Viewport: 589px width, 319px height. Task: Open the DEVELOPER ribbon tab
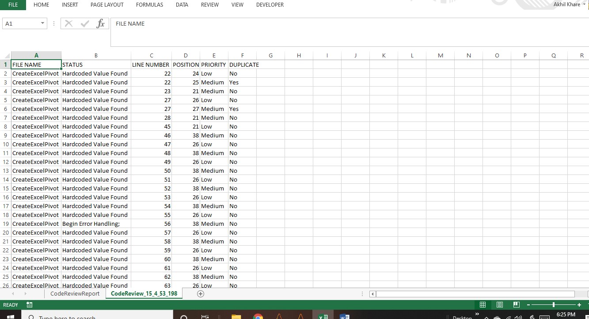pyautogui.click(x=270, y=5)
